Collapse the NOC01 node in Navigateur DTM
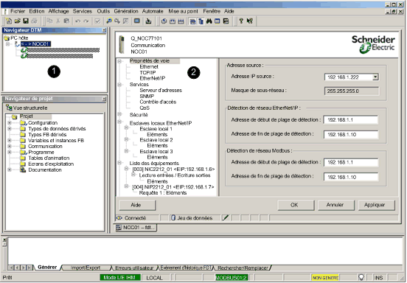 [x=8, y=43]
